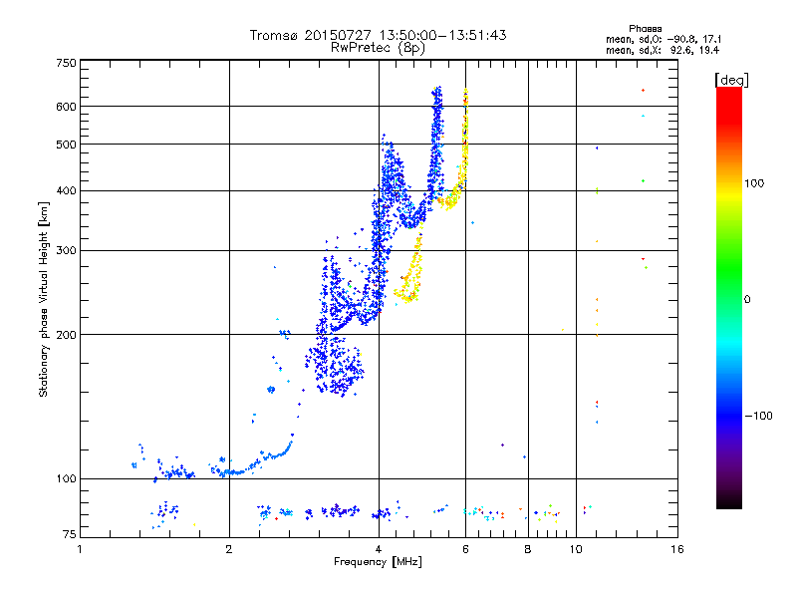This screenshot has height=598, width=797.
Task: Click the x-axis tick label '16'
Action: [x=677, y=549]
